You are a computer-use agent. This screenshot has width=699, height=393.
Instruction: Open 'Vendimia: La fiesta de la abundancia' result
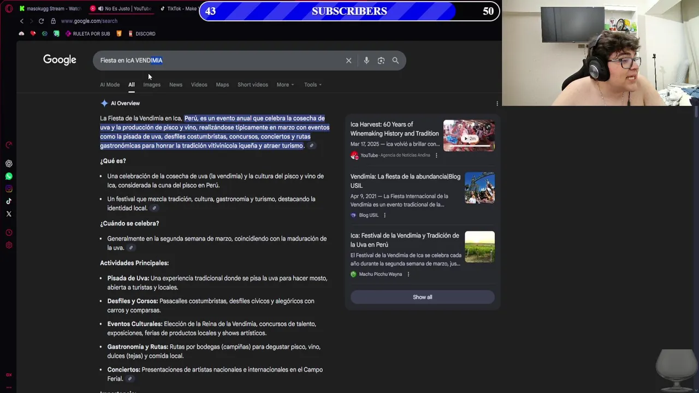coord(405,181)
